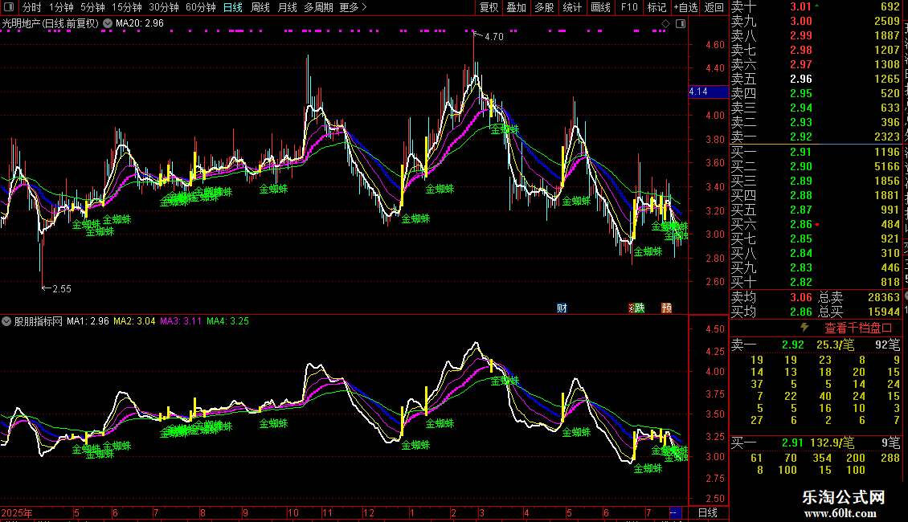
Task: Click the MA3: 3.11 indicator value
Action: click(181, 321)
